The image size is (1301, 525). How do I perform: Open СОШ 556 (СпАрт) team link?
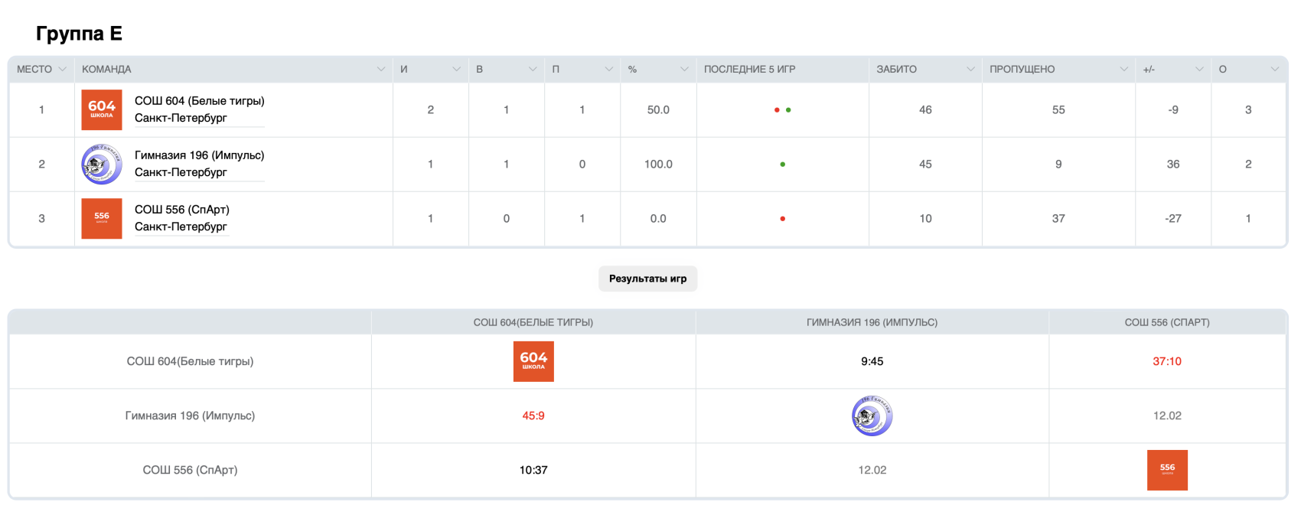181,210
